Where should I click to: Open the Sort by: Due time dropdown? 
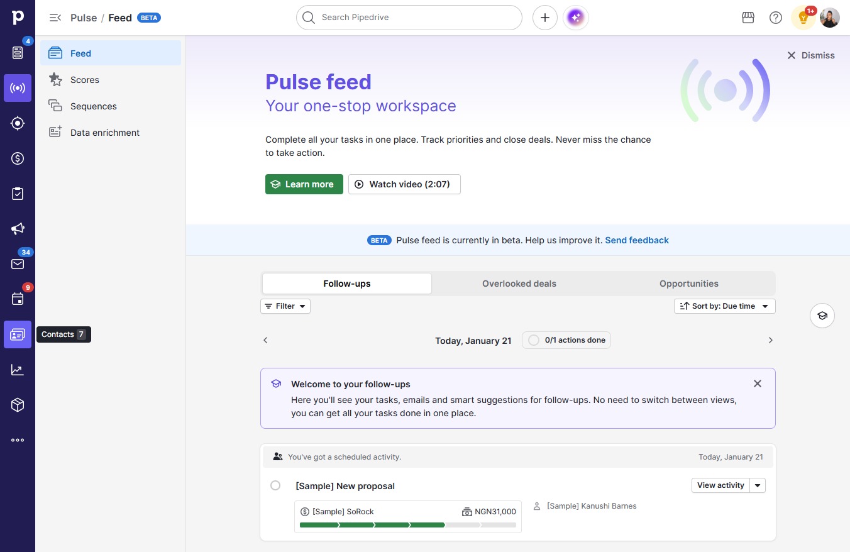[x=725, y=306]
